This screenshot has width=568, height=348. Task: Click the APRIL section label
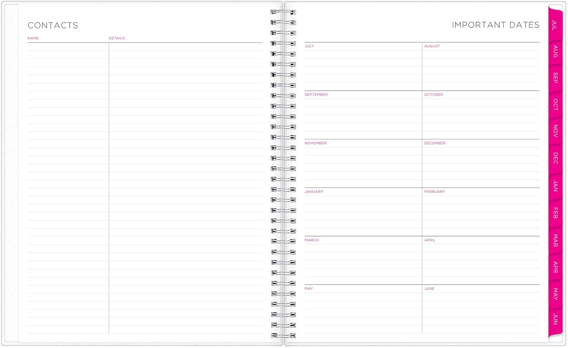[430, 240]
